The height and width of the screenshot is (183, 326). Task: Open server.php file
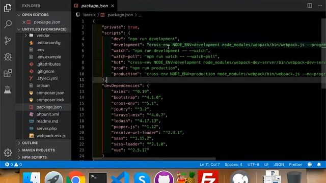click(46, 129)
